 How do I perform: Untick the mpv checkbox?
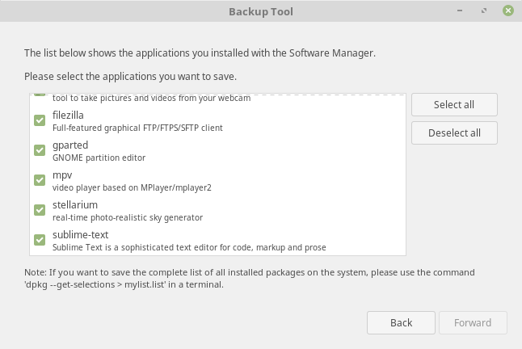[40, 179]
